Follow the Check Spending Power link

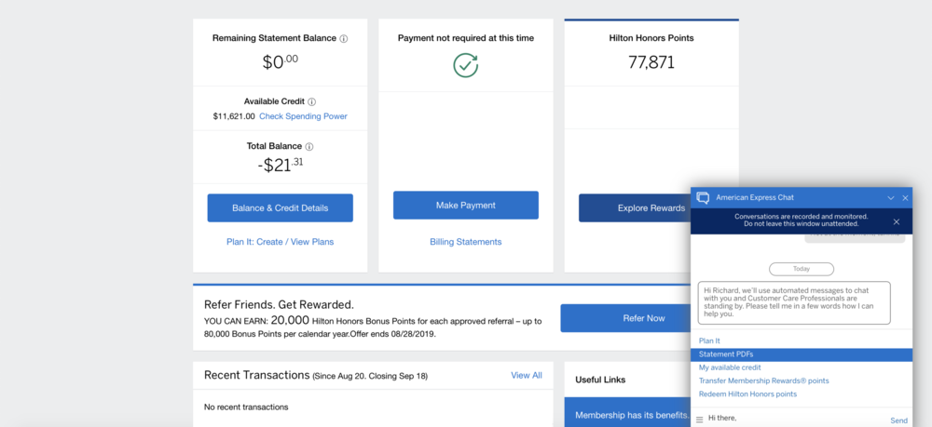[x=303, y=116]
